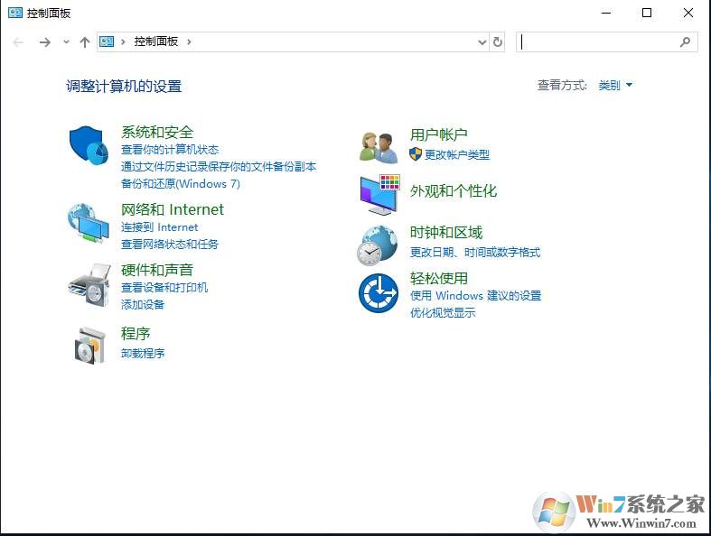Click 优化视觉显示 link
711x536 pixels.
pos(443,313)
